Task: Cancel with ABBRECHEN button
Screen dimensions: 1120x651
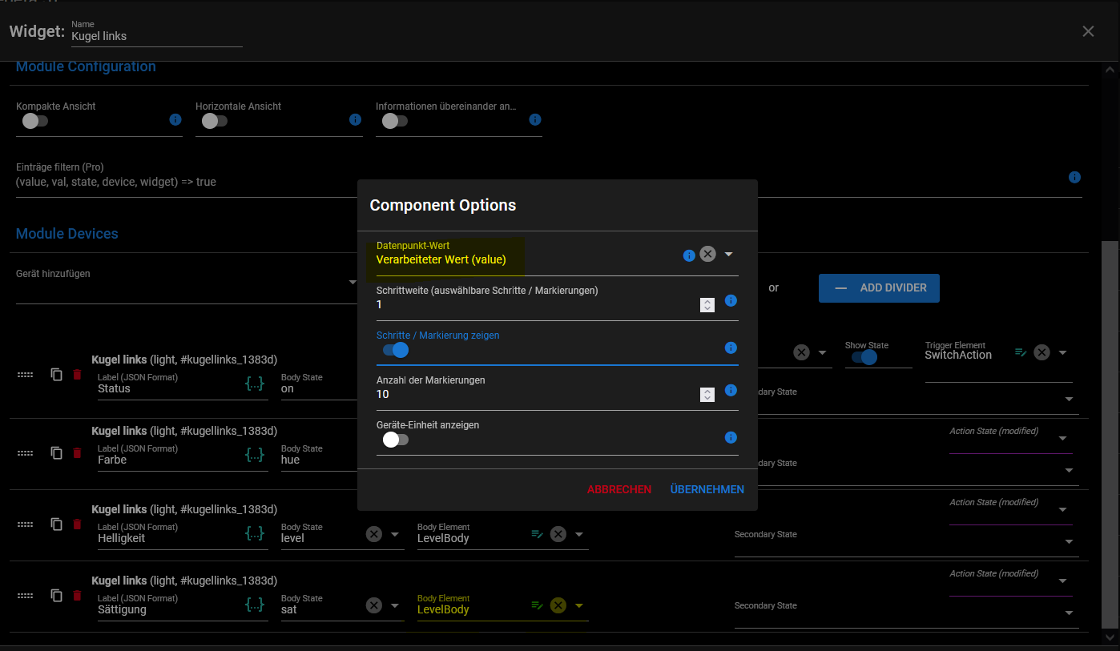Action: pyautogui.click(x=619, y=489)
